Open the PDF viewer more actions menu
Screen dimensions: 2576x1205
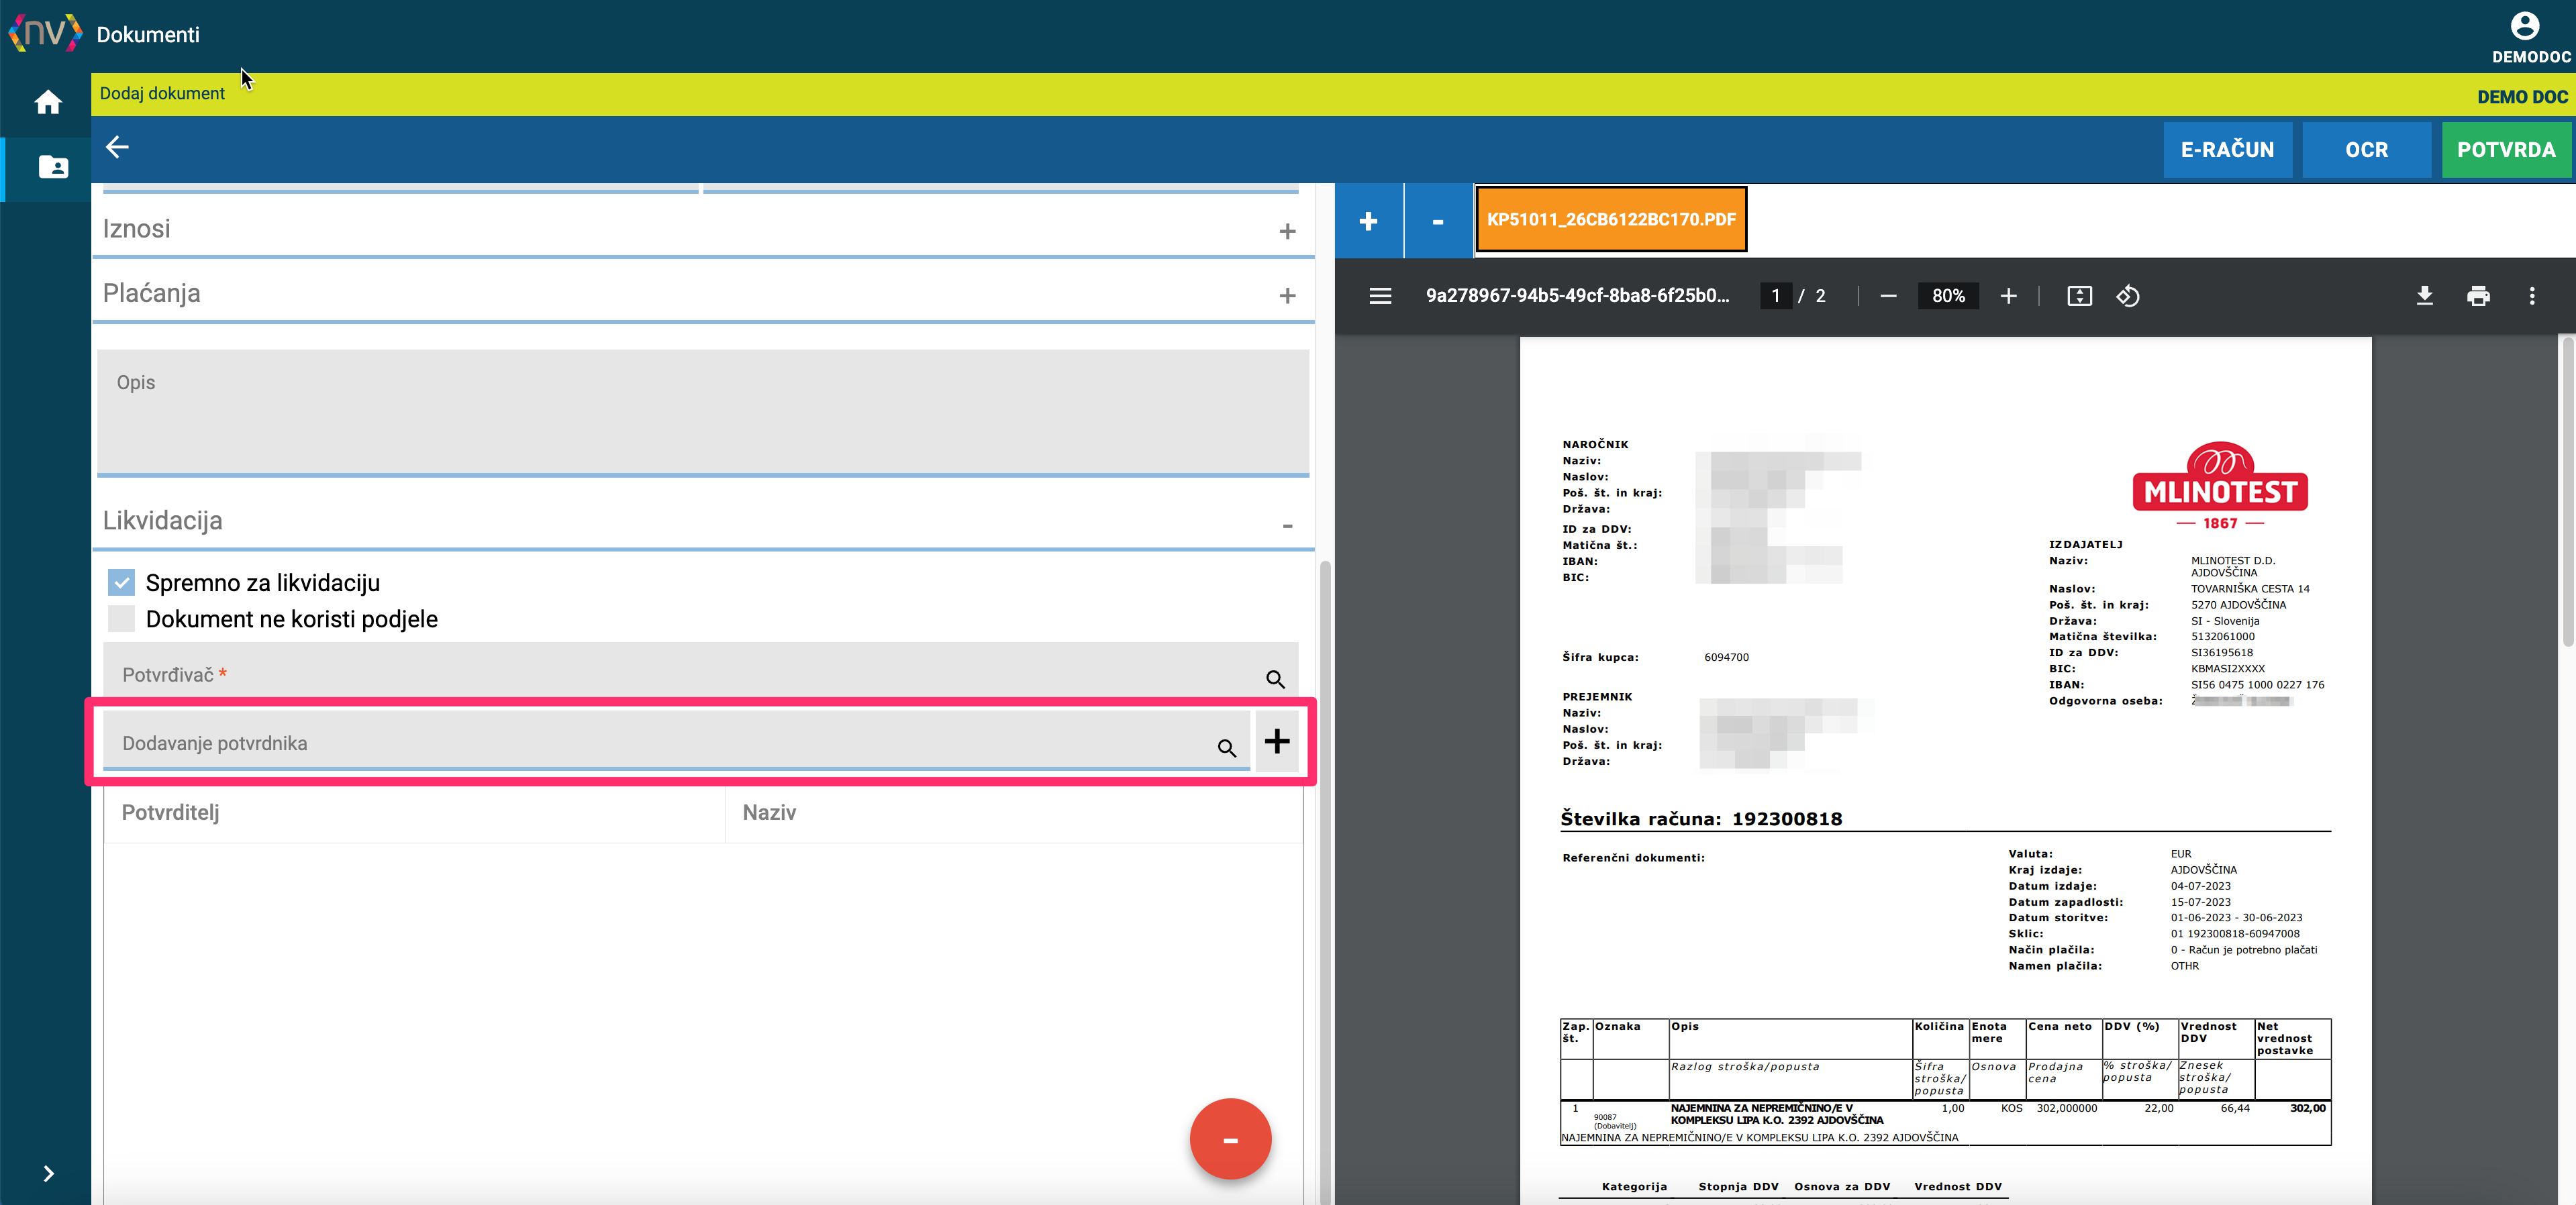(x=2531, y=296)
